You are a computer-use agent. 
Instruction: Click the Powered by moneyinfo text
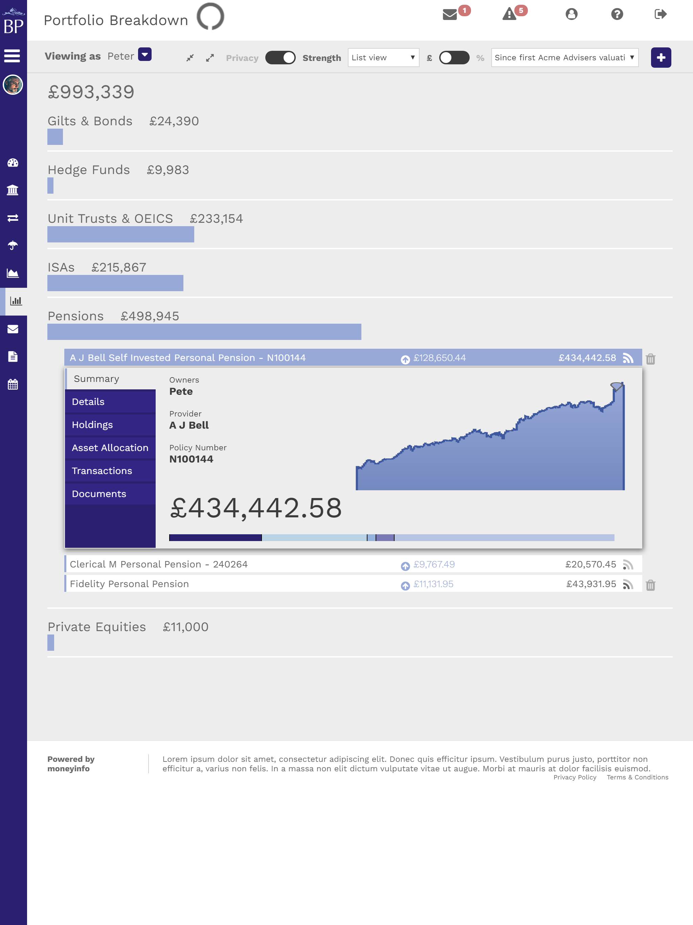(x=71, y=764)
